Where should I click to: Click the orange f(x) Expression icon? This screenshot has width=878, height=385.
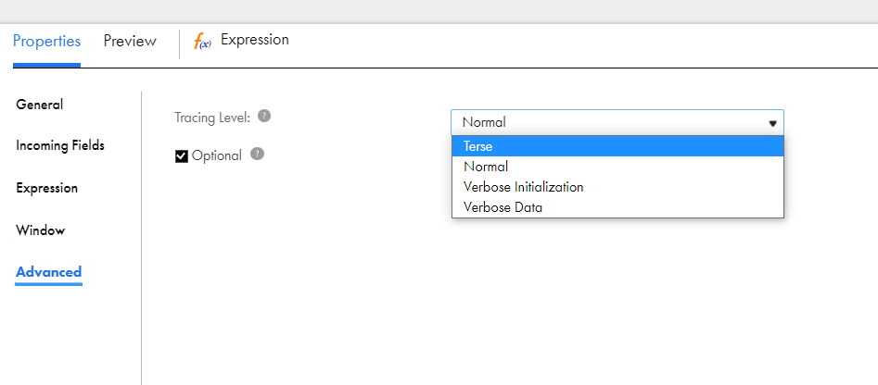pyautogui.click(x=202, y=42)
